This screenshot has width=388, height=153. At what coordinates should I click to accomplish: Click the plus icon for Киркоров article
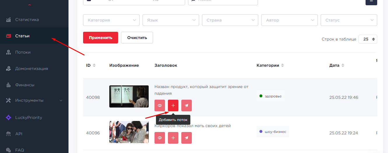(x=173, y=138)
